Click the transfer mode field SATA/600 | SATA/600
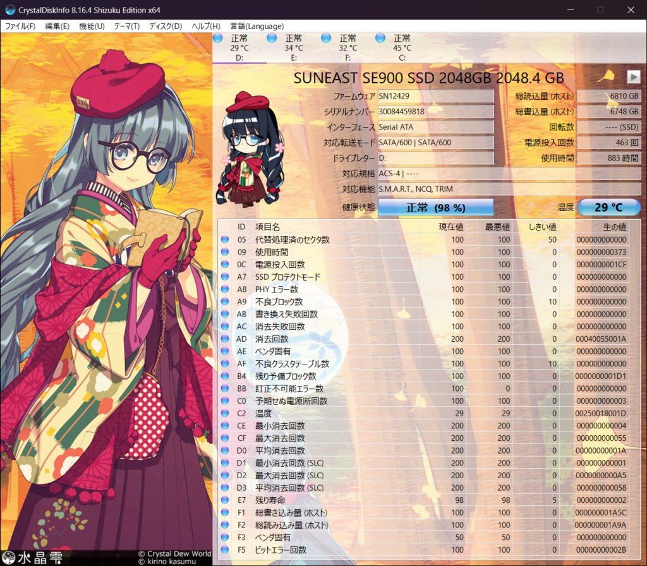 click(x=436, y=143)
